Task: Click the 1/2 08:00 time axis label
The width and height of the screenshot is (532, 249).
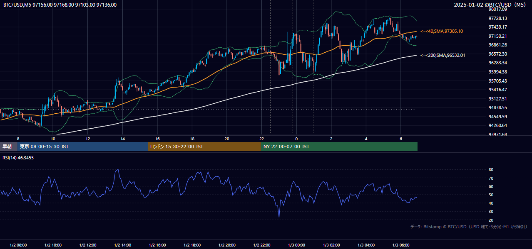Action: click(18, 245)
